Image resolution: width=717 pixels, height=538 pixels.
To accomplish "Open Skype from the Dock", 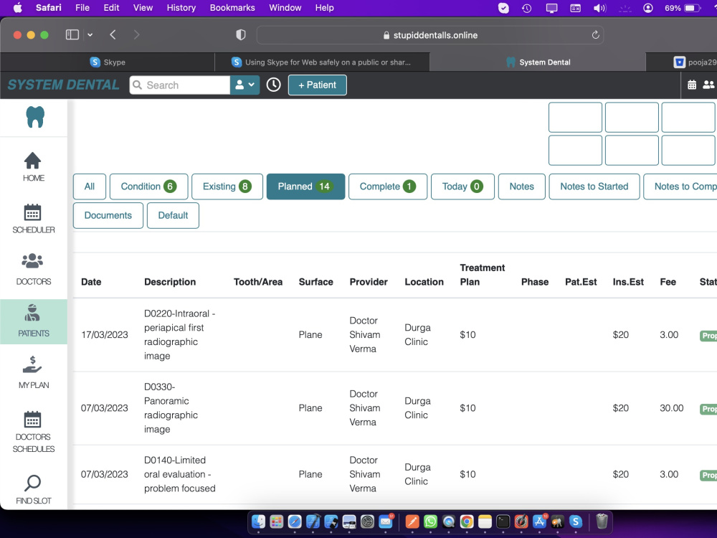I will [x=576, y=522].
